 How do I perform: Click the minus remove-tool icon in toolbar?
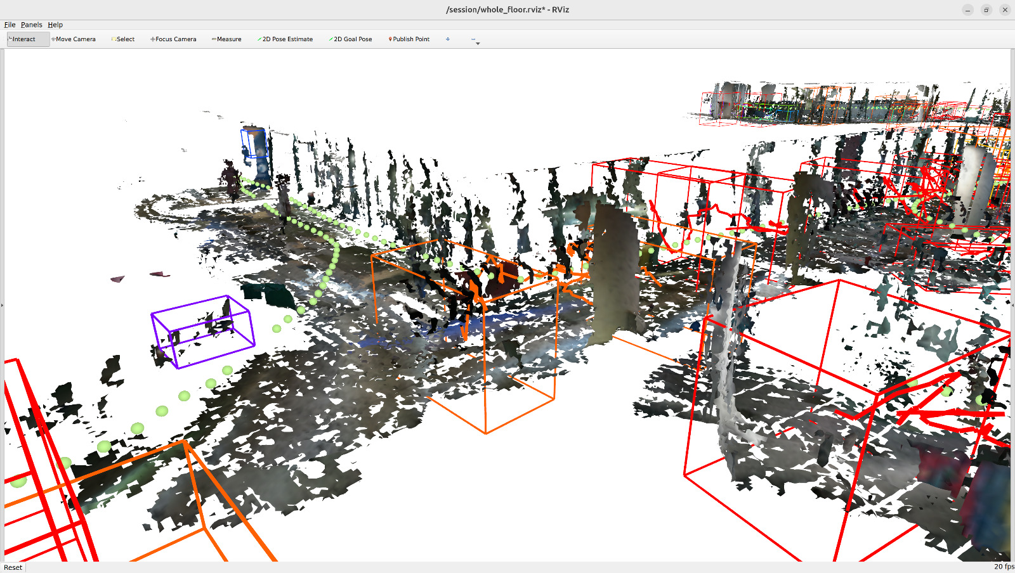pos(473,39)
